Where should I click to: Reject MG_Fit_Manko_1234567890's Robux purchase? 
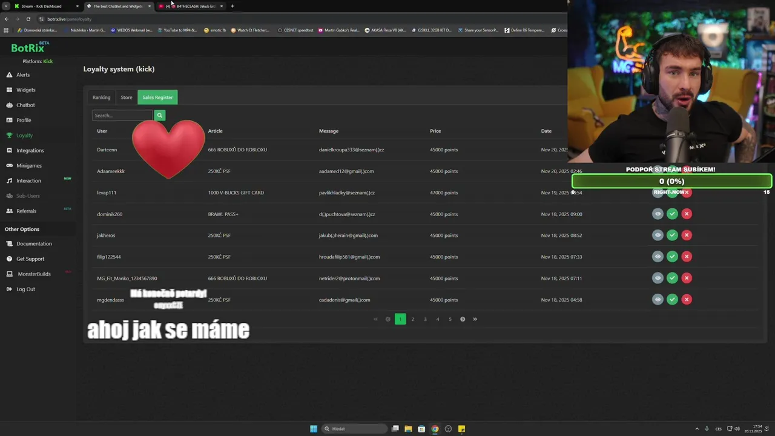[x=687, y=278]
